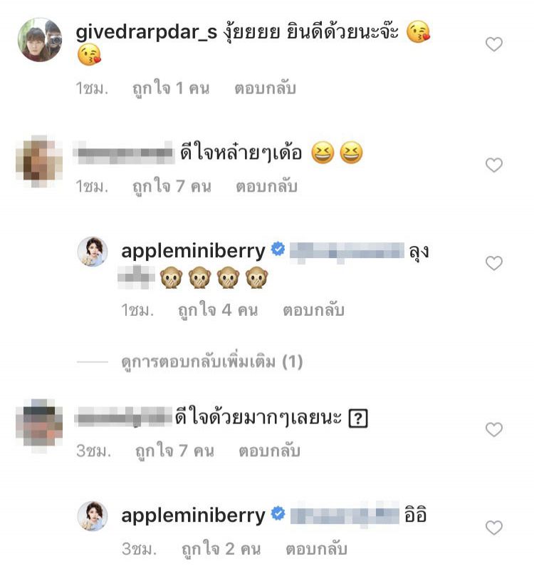Like the ดีใจด้วยมากๆเลยนะ comment heart
The height and width of the screenshot is (576, 534).
point(493,429)
